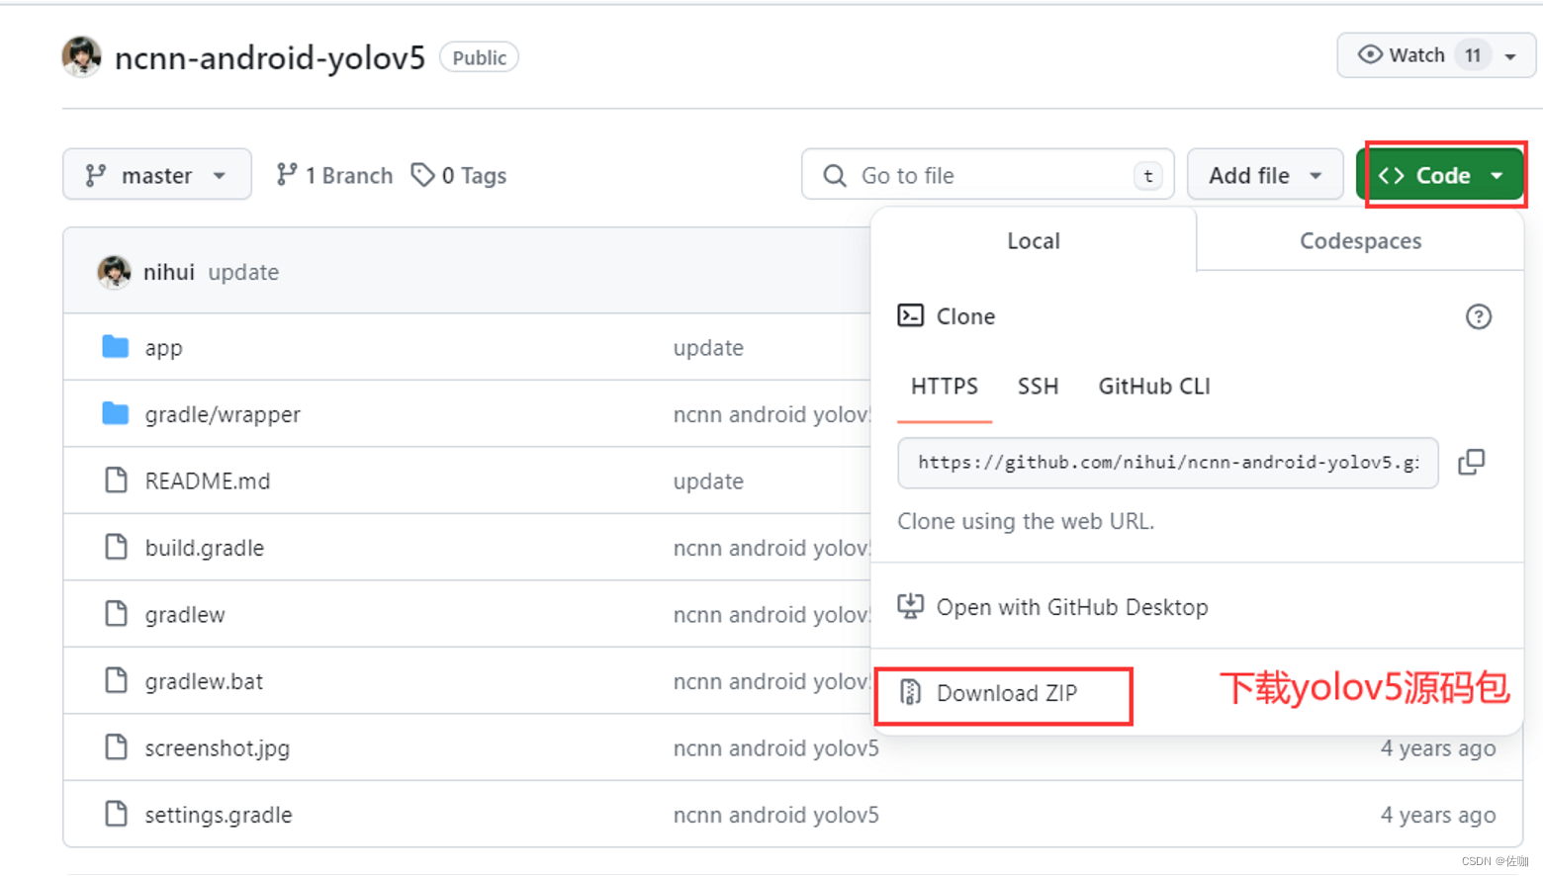This screenshot has width=1543, height=876.
Task: Click the gradlew.bat file icon
Action: coord(116,680)
